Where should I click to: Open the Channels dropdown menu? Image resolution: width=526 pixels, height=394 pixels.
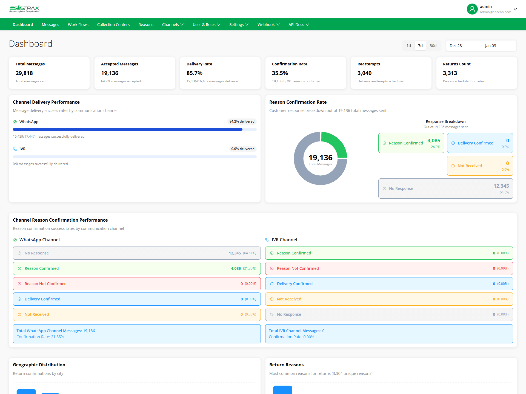[173, 24]
